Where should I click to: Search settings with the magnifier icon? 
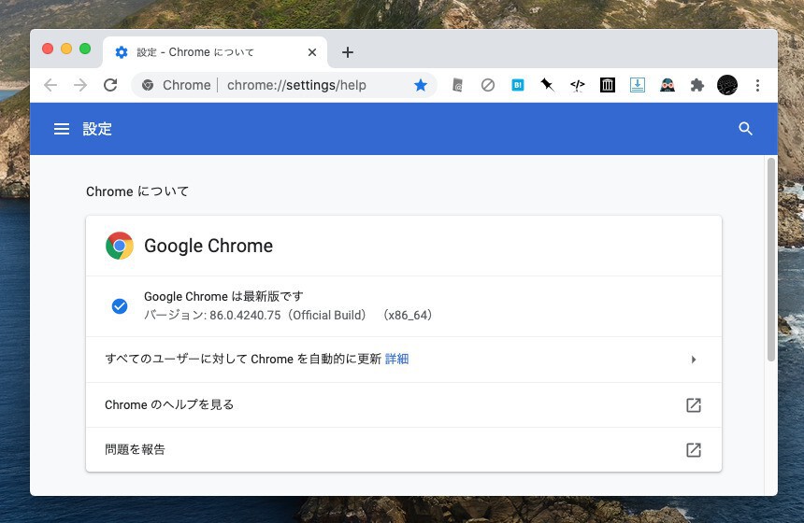pos(745,129)
